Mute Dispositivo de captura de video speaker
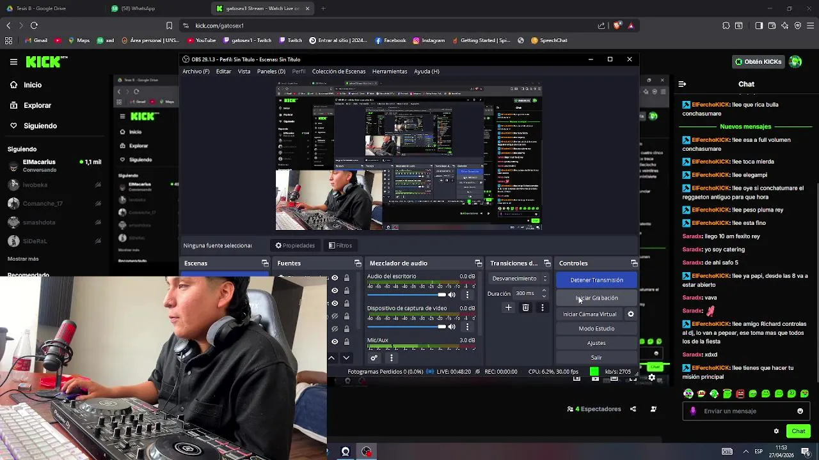819x460 pixels. coord(452,326)
